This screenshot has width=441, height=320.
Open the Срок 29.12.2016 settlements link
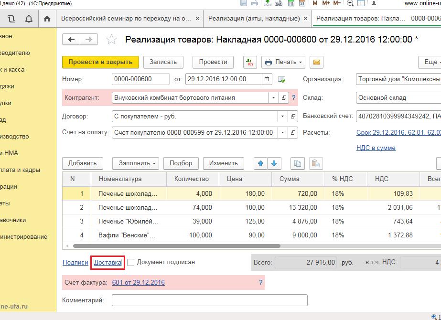398,132
